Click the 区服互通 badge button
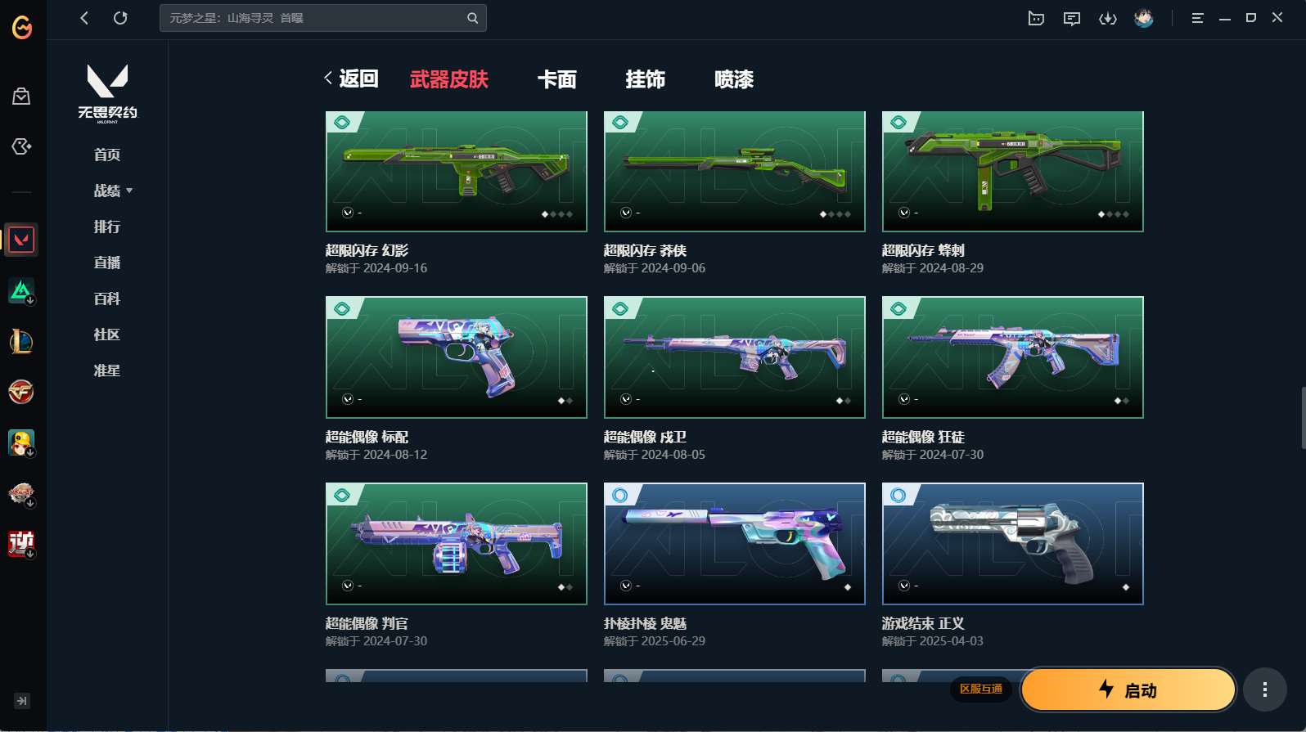The height and width of the screenshot is (732, 1306). pos(981,689)
